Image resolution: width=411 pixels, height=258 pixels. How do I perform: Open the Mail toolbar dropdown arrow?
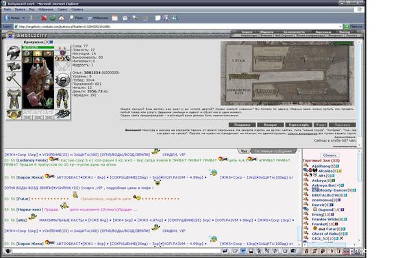pyautogui.click(x=129, y=18)
